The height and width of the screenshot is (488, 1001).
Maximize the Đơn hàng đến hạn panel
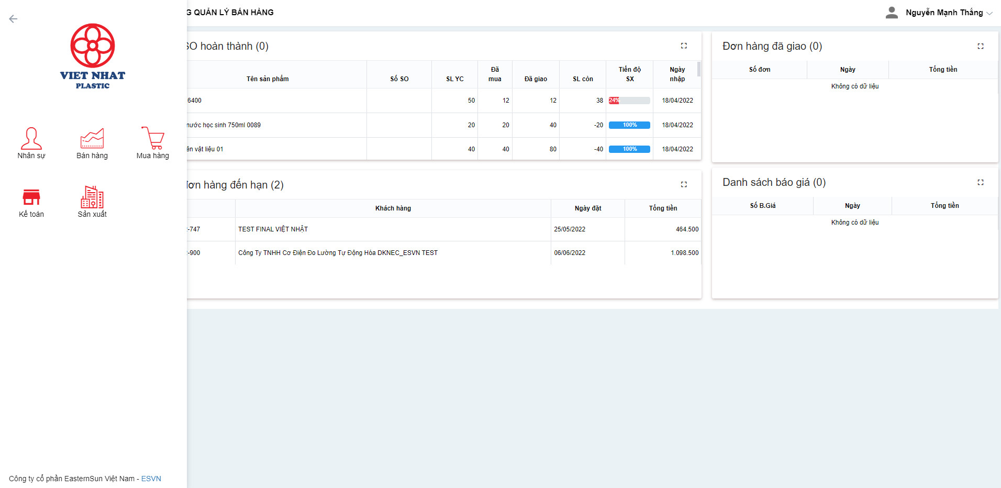pos(684,184)
